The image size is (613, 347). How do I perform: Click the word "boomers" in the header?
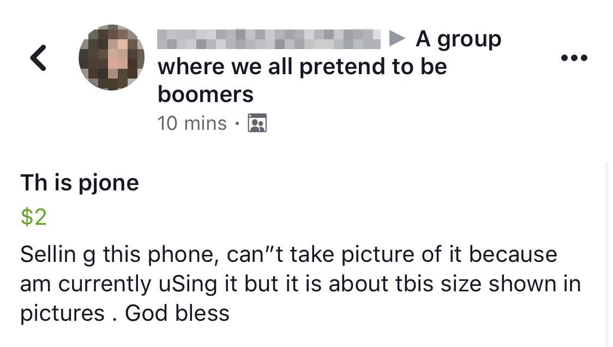click(206, 94)
